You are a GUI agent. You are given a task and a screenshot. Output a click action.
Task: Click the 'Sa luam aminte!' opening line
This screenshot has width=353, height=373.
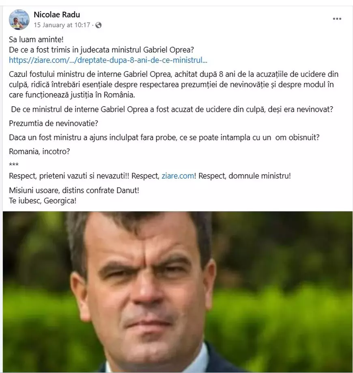click(x=36, y=39)
